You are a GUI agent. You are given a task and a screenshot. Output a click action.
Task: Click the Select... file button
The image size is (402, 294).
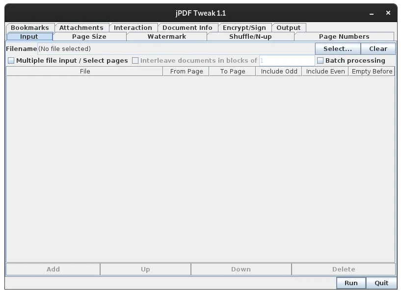[338, 49]
